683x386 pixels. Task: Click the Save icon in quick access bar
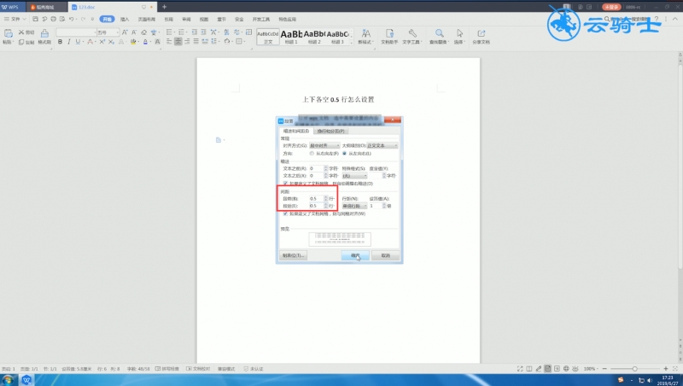coord(35,19)
